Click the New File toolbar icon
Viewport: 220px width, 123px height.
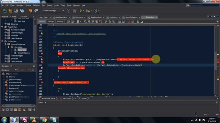[x=4, y=11]
